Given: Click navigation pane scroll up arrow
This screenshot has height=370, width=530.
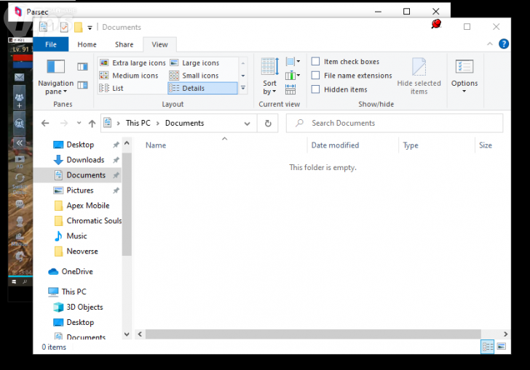Looking at the screenshot, I should click(x=127, y=143).
